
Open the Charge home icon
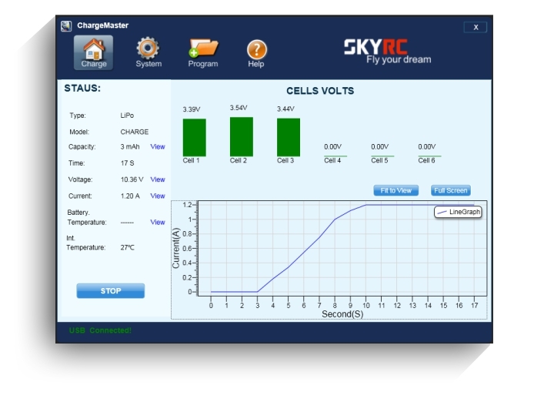click(x=94, y=52)
